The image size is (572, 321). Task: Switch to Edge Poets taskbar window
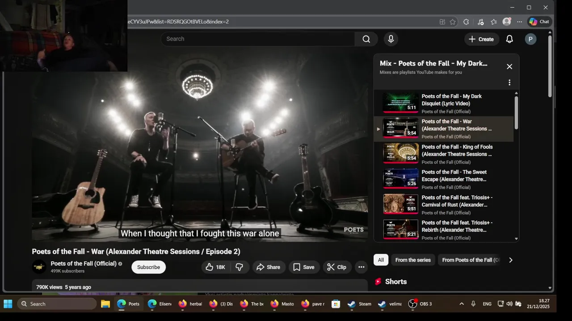(129, 304)
